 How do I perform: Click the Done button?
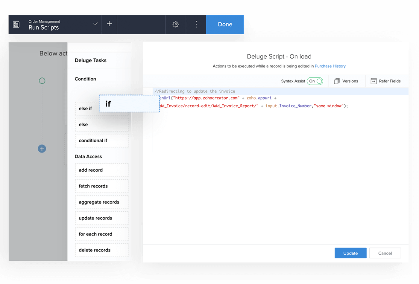(x=225, y=25)
